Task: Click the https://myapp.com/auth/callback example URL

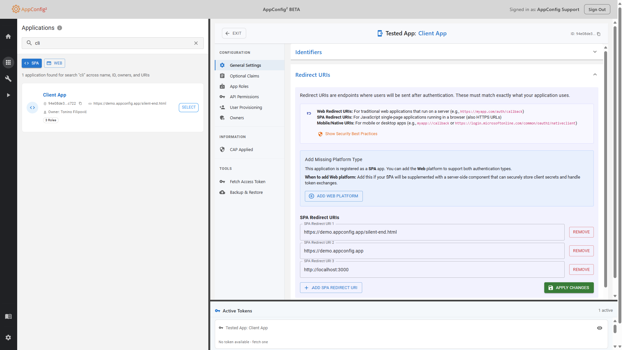Action: (x=491, y=111)
